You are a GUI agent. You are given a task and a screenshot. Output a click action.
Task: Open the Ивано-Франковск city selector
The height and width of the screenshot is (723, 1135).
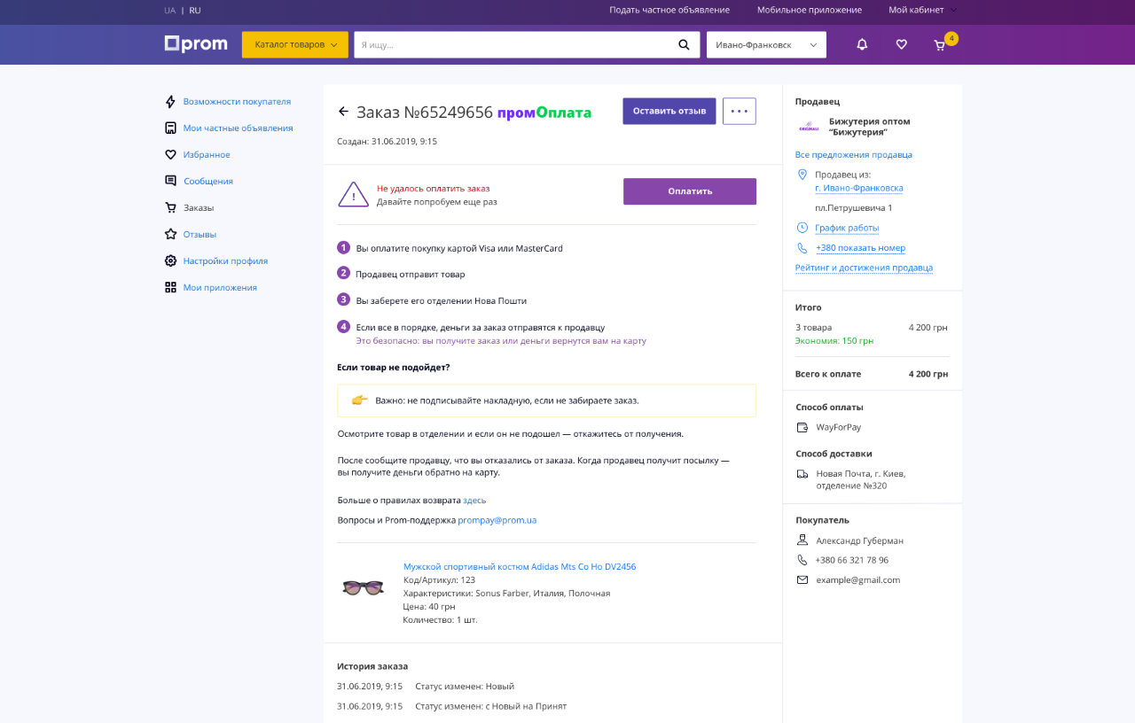tap(766, 44)
